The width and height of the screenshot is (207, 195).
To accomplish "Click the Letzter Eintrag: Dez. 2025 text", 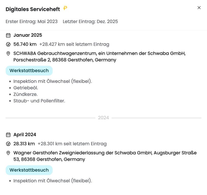I will pyautogui.click(x=90, y=22).
